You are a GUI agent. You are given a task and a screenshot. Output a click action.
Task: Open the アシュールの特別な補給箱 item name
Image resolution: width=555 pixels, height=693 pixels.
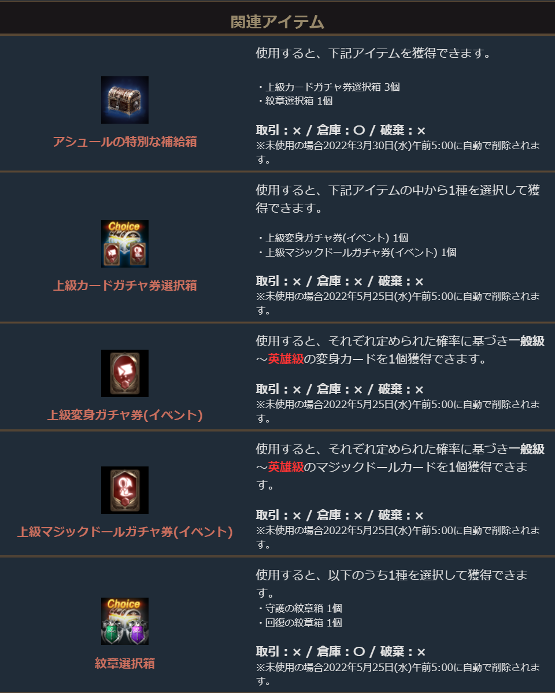pos(125,142)
